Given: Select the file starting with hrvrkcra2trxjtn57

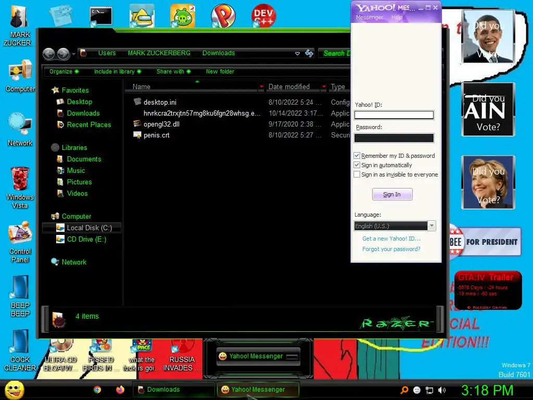Looking at the screenshot, I should 202,113.
